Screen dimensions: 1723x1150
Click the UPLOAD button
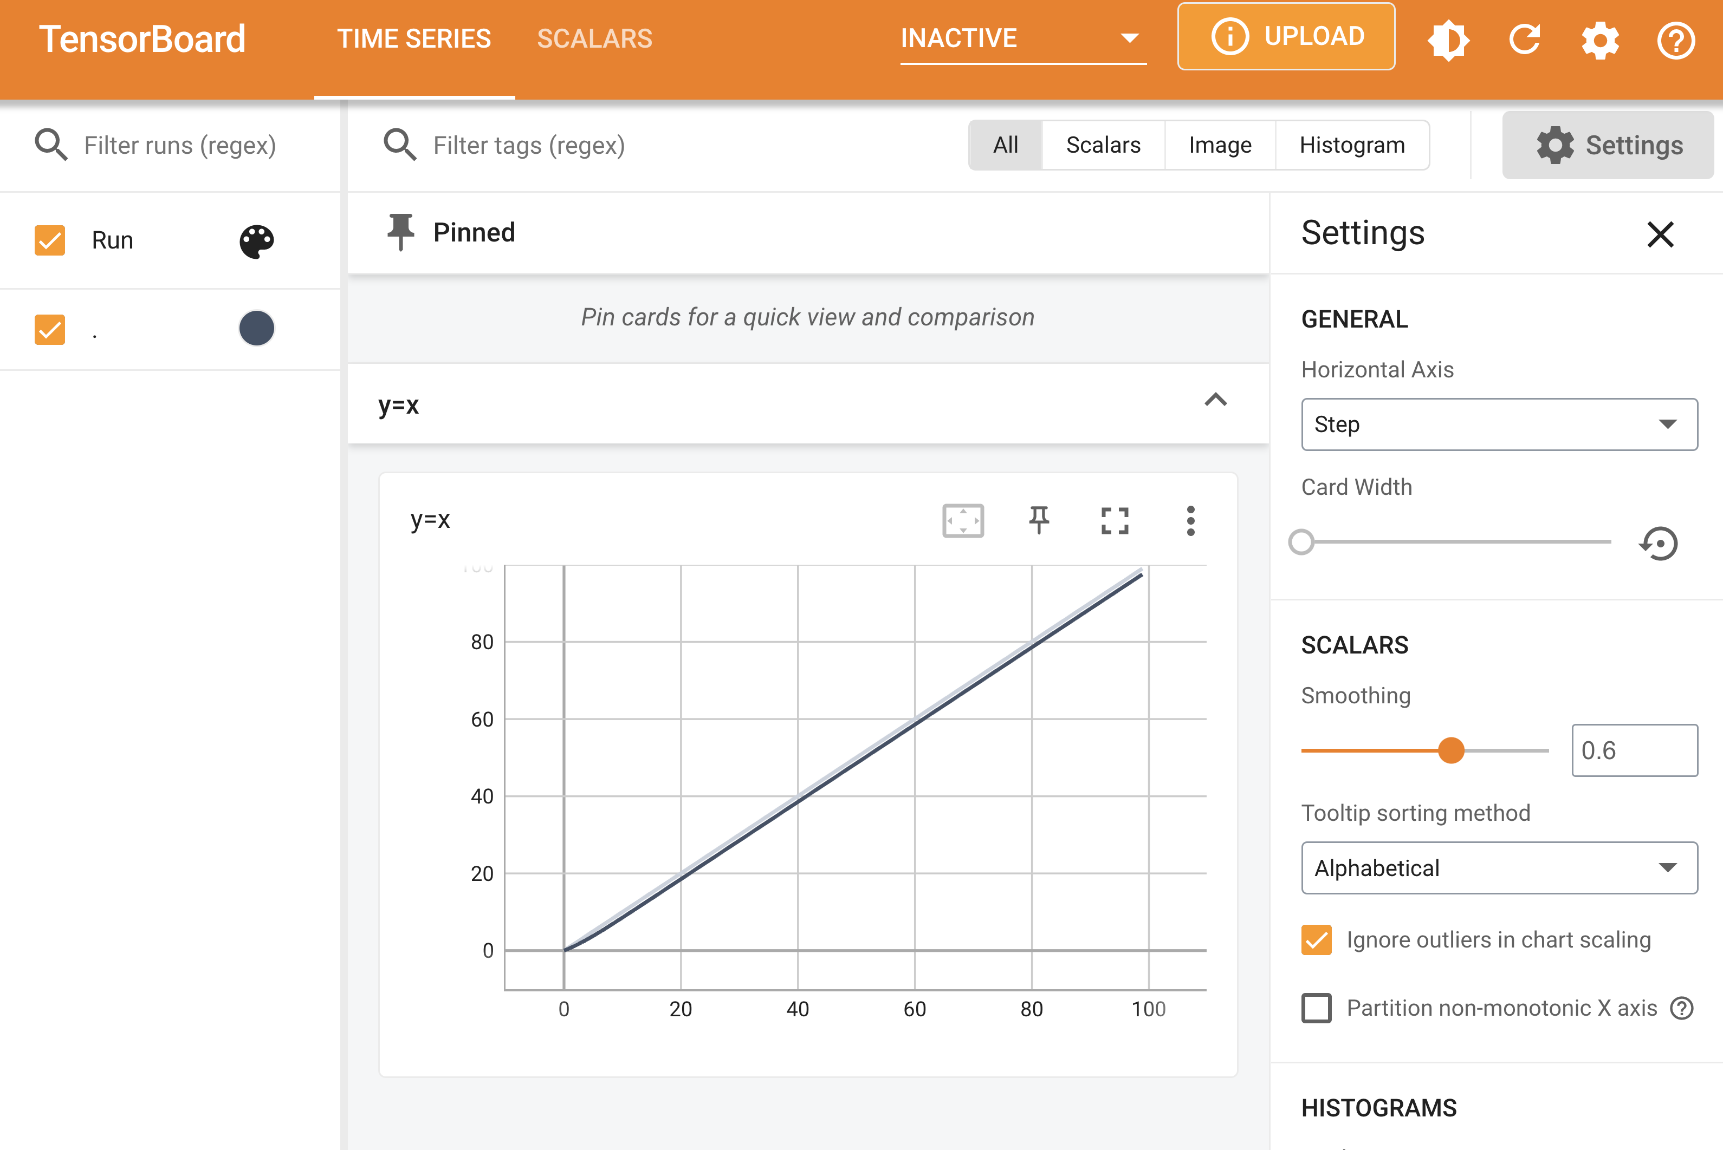(1286, 37)
